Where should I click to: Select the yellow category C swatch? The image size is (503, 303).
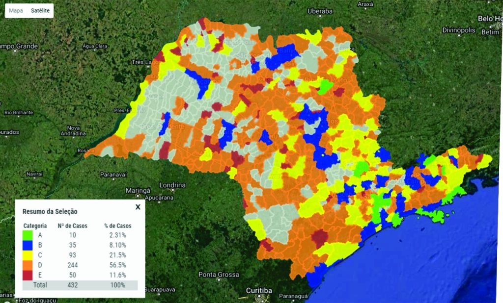coord(28,255)
